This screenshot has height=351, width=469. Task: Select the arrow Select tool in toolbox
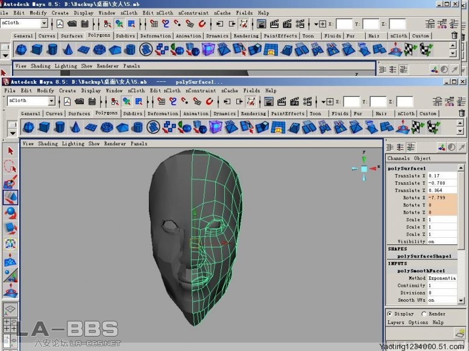pos(10,151)
